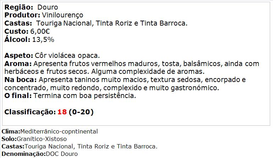
Task: Click the Na boca label
Action: 20,80
